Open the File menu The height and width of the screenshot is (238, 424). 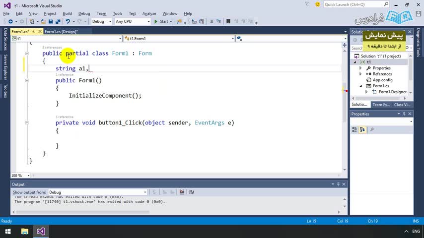[x=6, y=13]
